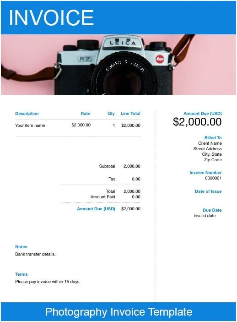Click the Street Address line
The width and height of the screenshot is (237, 322).
point(207,149)
